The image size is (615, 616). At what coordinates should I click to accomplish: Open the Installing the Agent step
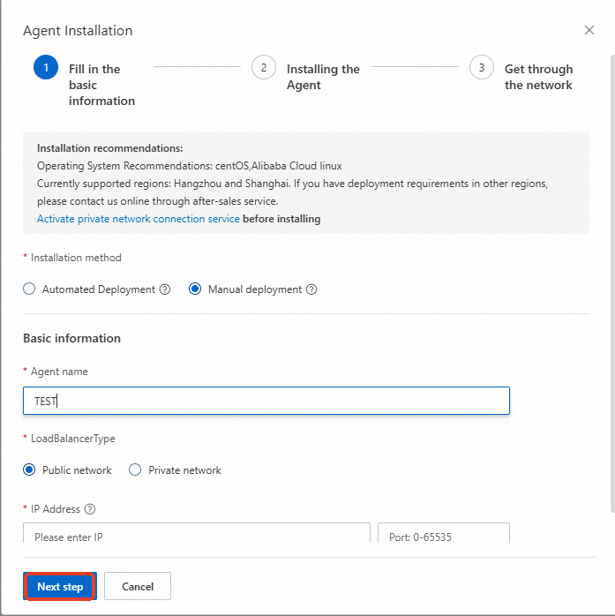click(323, 77)
